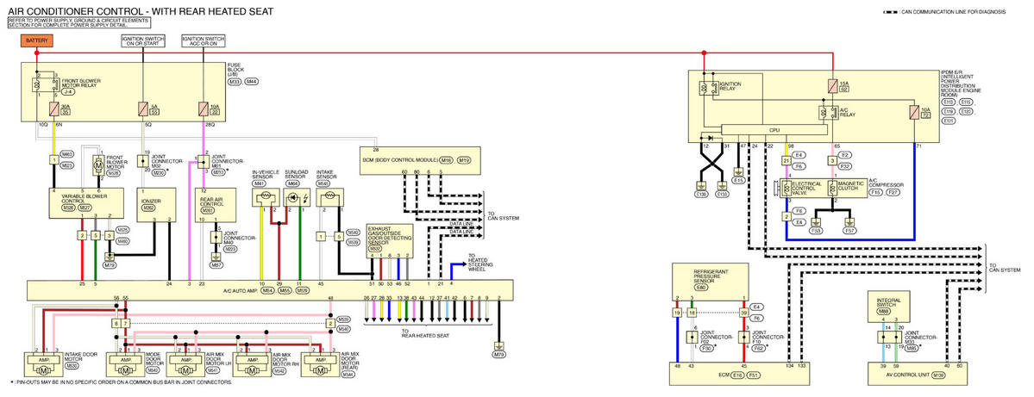This screenshot has height=397, width=1034.
Task: Click 'EXHAUST GAS/OUTSIDE ODOR DETECTING SENSOR' block
Action: pos(391,241)
